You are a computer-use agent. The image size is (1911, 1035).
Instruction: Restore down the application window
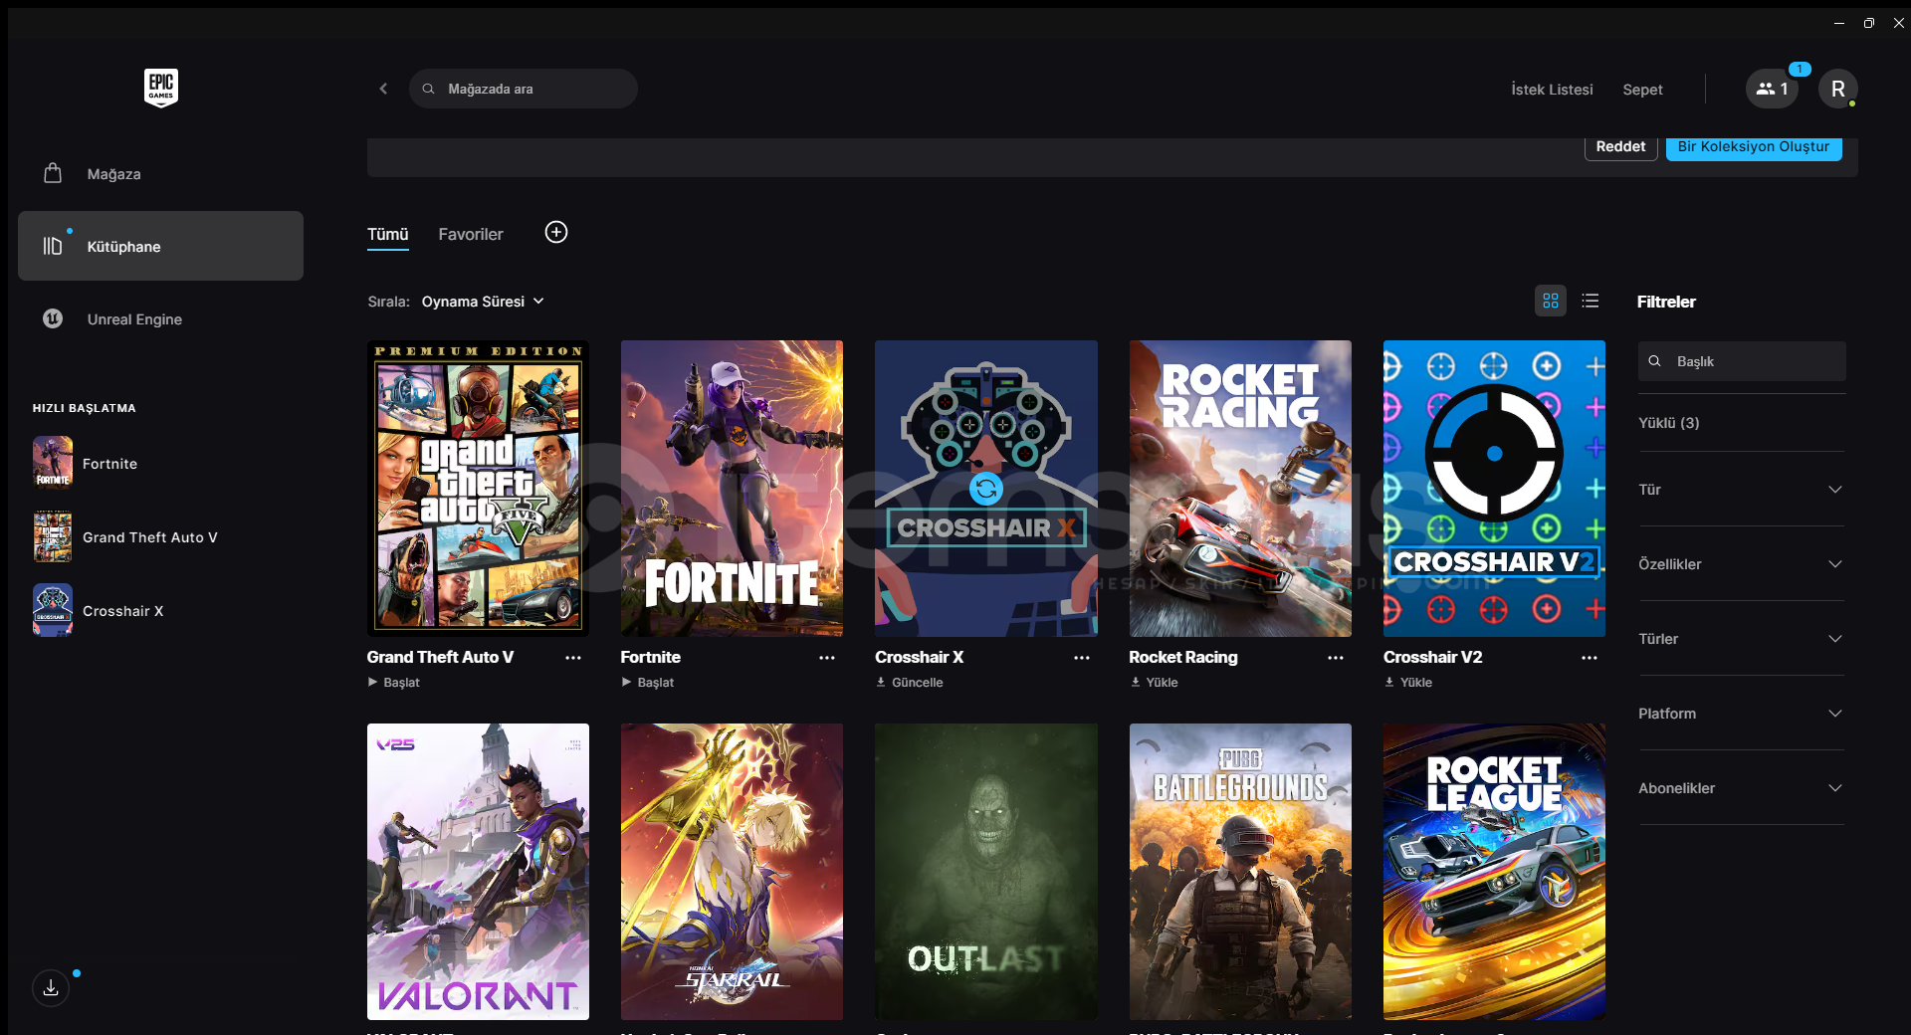(1869, 23)
